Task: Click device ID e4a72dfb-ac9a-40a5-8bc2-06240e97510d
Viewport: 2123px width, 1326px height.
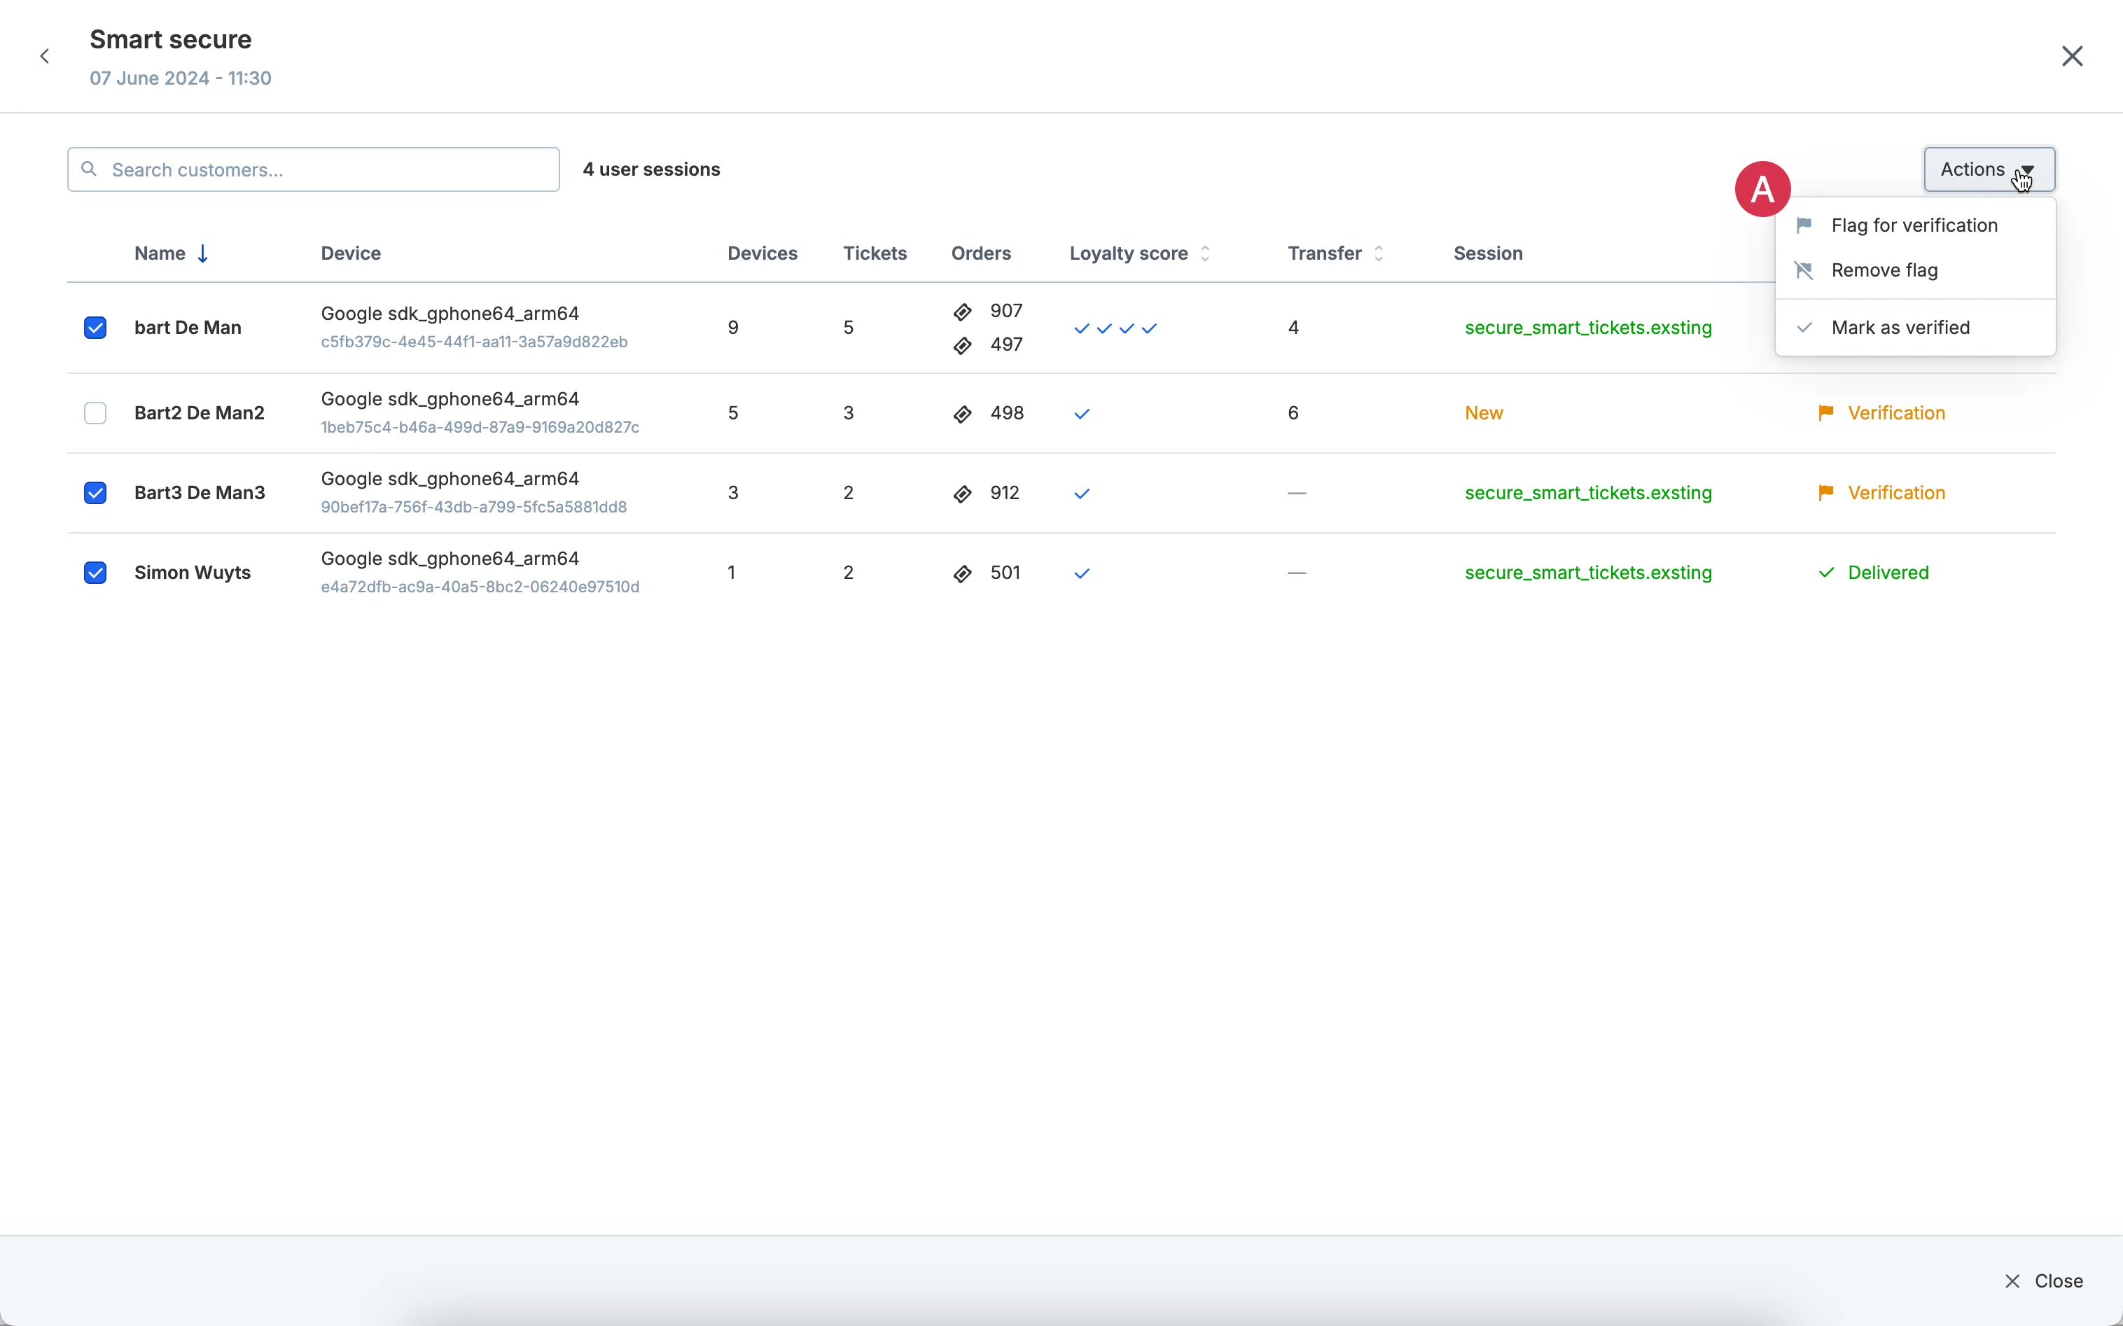Action: click(x=480, y=587)
